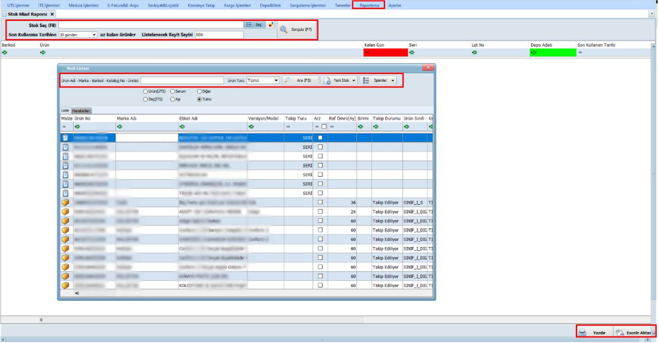Screen dimensions: 659x343
Task: Open the Raporlama menu
Action: (368, 5)
